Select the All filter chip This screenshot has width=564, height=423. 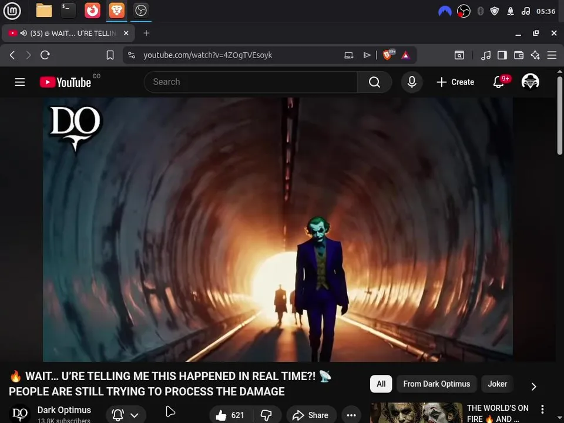(381, 384)
